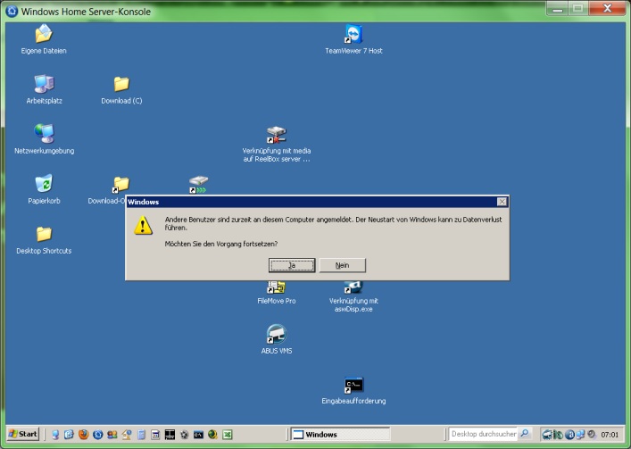Select the Papierkorb recycle bin icon
Viewport: 631px width, 449px height.
tap(43, 185)
